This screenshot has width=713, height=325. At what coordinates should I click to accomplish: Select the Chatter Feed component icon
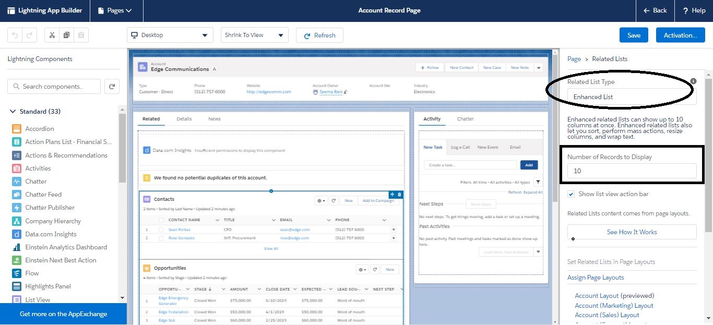tap(16, 194)
